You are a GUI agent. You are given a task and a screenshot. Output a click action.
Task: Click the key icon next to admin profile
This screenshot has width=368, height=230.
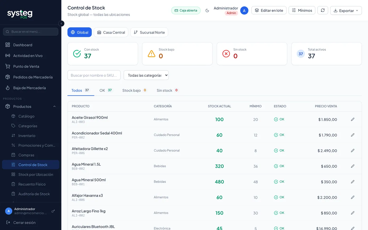53,211
